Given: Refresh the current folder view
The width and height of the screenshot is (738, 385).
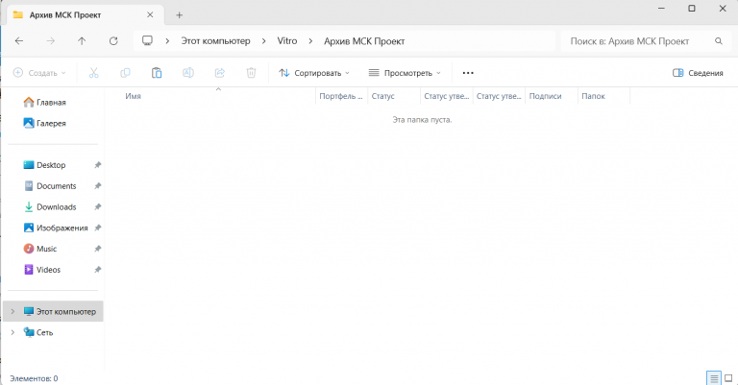Looking at the screenshot, I should [x=113, y=41].
